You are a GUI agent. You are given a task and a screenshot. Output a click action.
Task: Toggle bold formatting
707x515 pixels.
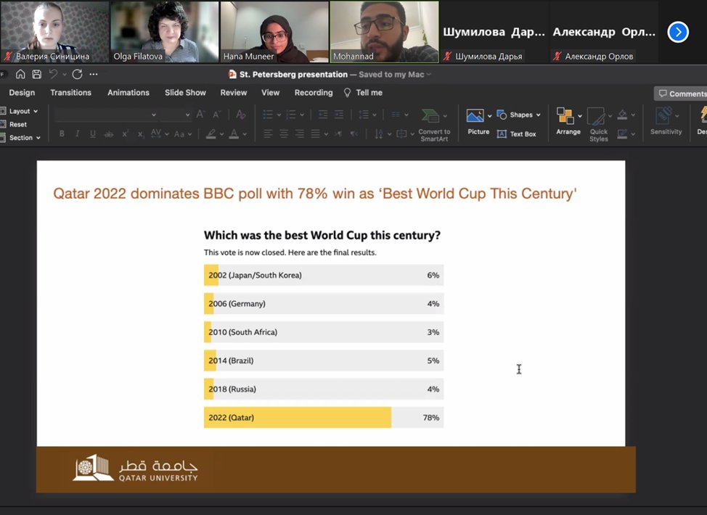click(x=62, y=134)
